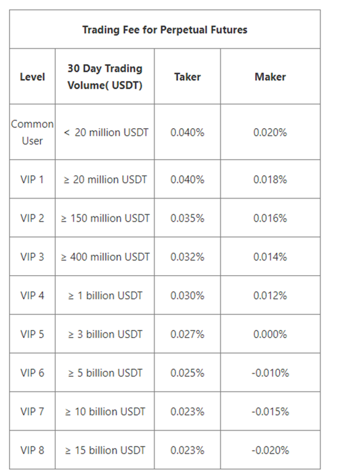This screenshot has height=471, width=358.
Task: Click the ≥ 10 billion USDT cell
Action: 105,412
